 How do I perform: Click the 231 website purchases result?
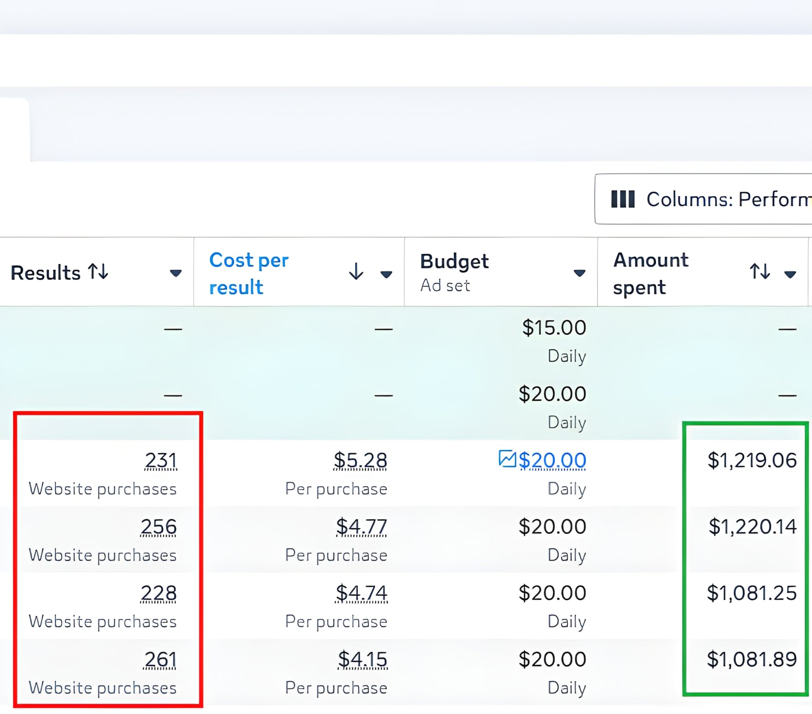(161, 460)
